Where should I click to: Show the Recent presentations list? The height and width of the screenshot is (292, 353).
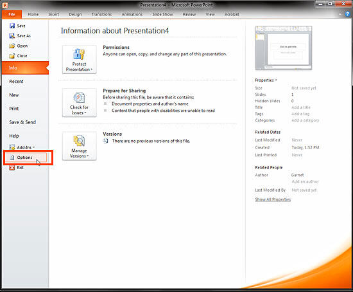[x=16, y=82]
